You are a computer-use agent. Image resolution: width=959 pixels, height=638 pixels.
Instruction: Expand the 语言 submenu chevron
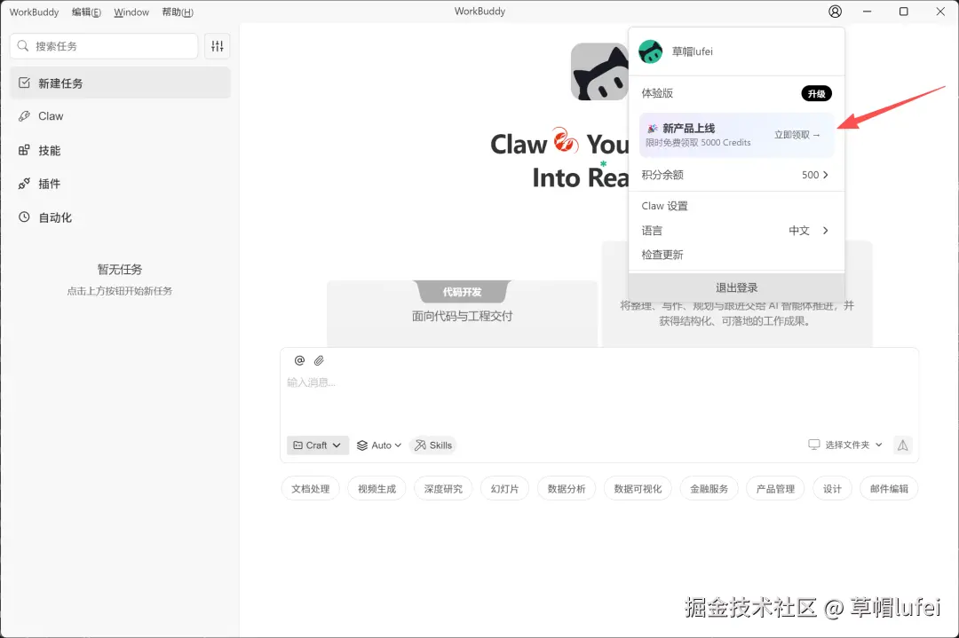[826, 231]
